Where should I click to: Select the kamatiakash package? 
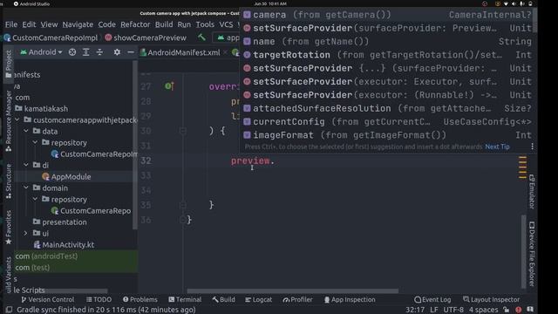[x=42, y=108]
